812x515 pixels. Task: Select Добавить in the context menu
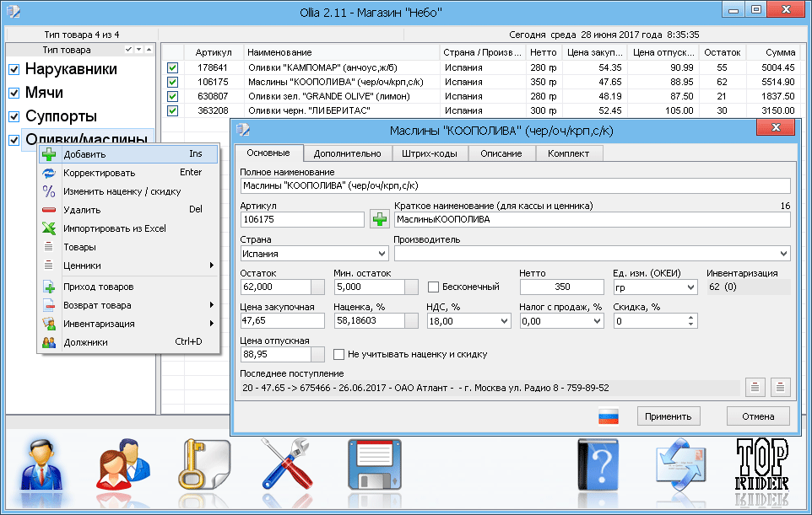pos(128,154)
